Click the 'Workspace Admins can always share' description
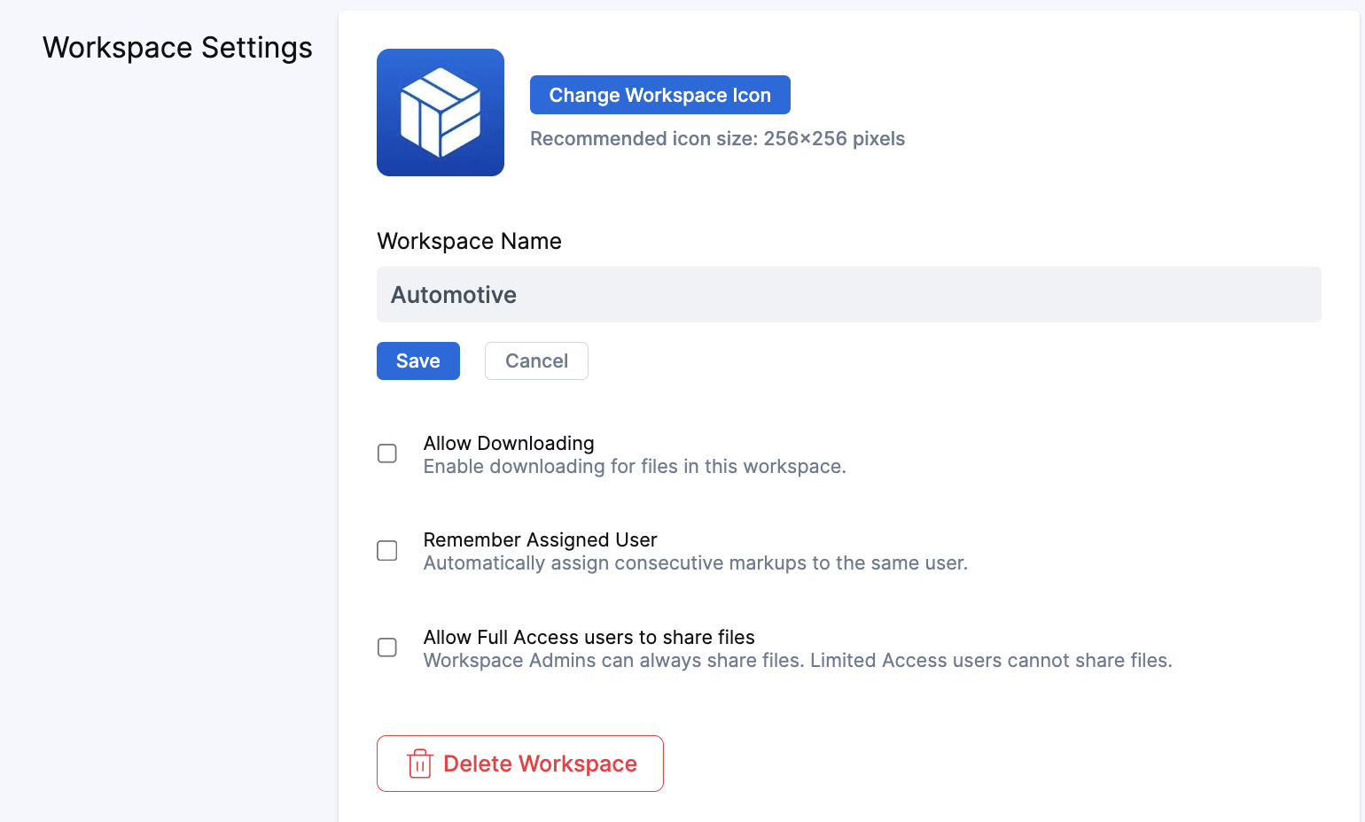This screenshot has height=822, width=1365. [x=798, y=661]
